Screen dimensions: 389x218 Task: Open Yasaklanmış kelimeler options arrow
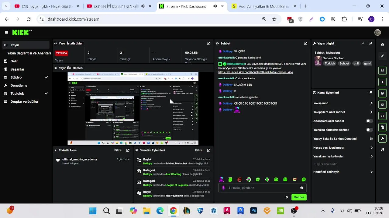[371, 157]
